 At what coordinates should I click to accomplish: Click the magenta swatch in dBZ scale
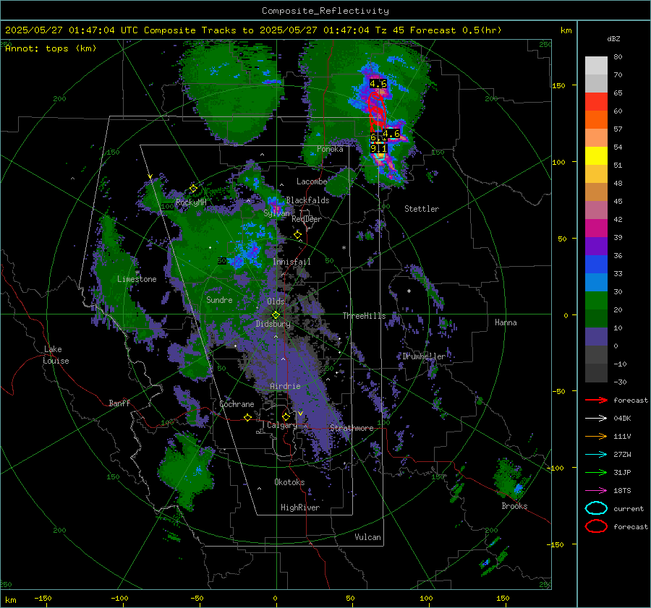tap(596, 228)
